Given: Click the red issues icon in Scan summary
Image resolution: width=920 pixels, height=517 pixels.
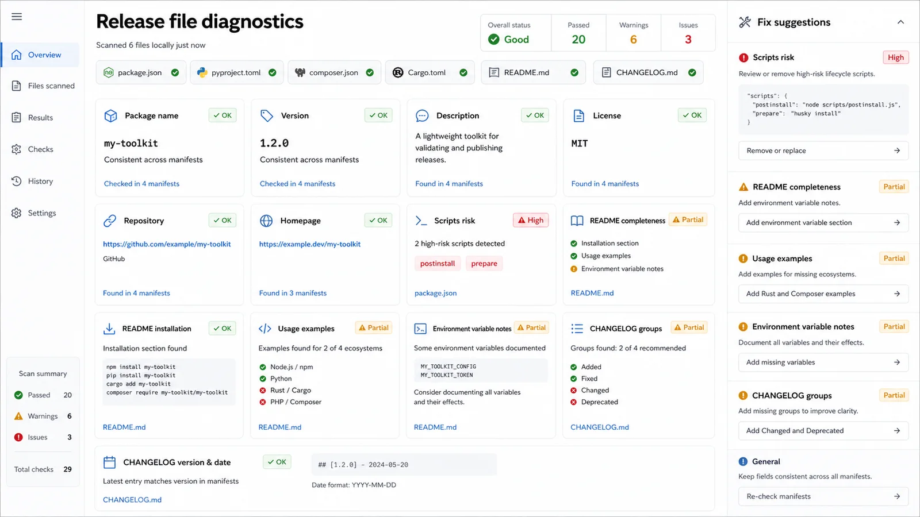Looking at the screenshot, I should click(x=18, y=437).
